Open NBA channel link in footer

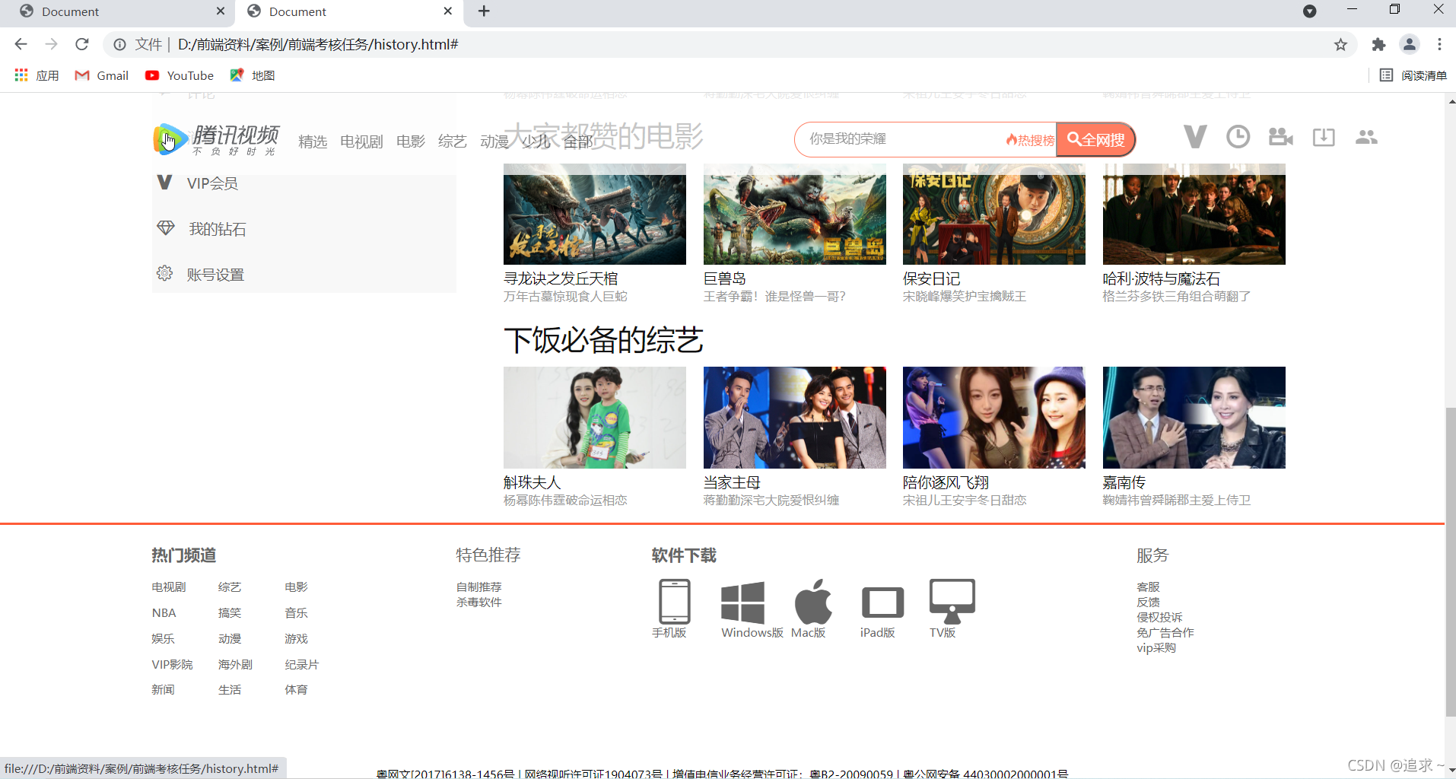pyautogui.click(x=164, y=613)
